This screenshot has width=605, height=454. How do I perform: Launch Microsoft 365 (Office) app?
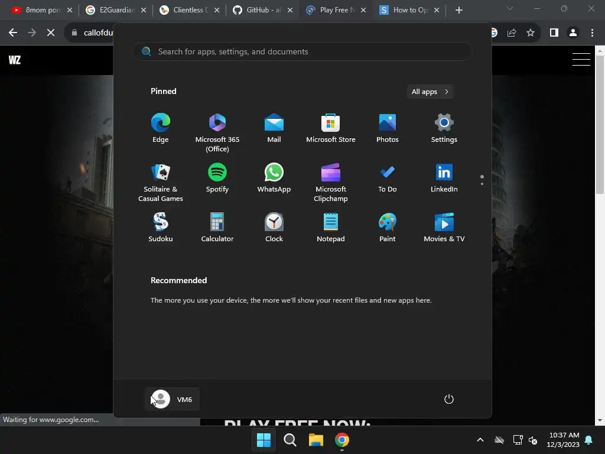(x=217, y=133)
